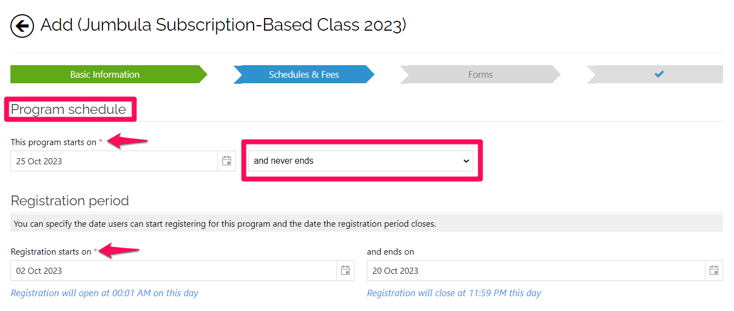Select the Schedules & Fees step
This screenshot has height=311, width=734.
[304, 74]
